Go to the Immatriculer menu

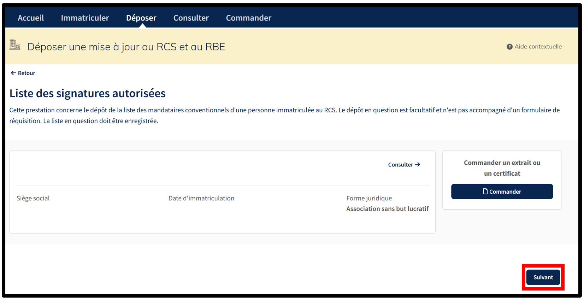(x=85, y=18)
